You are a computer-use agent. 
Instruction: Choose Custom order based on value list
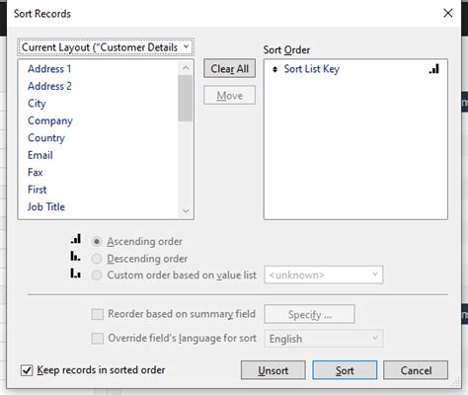(97, 276)
